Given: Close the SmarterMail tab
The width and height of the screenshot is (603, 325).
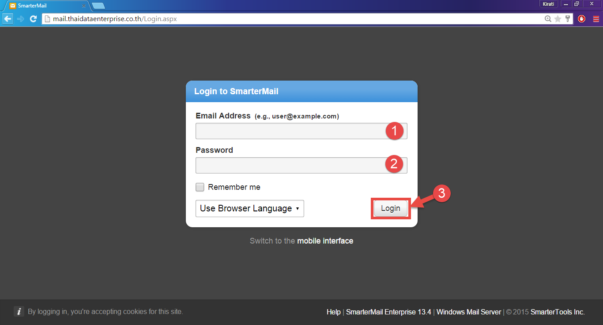Looking at the screenshot, I should (x=84, y=6).
